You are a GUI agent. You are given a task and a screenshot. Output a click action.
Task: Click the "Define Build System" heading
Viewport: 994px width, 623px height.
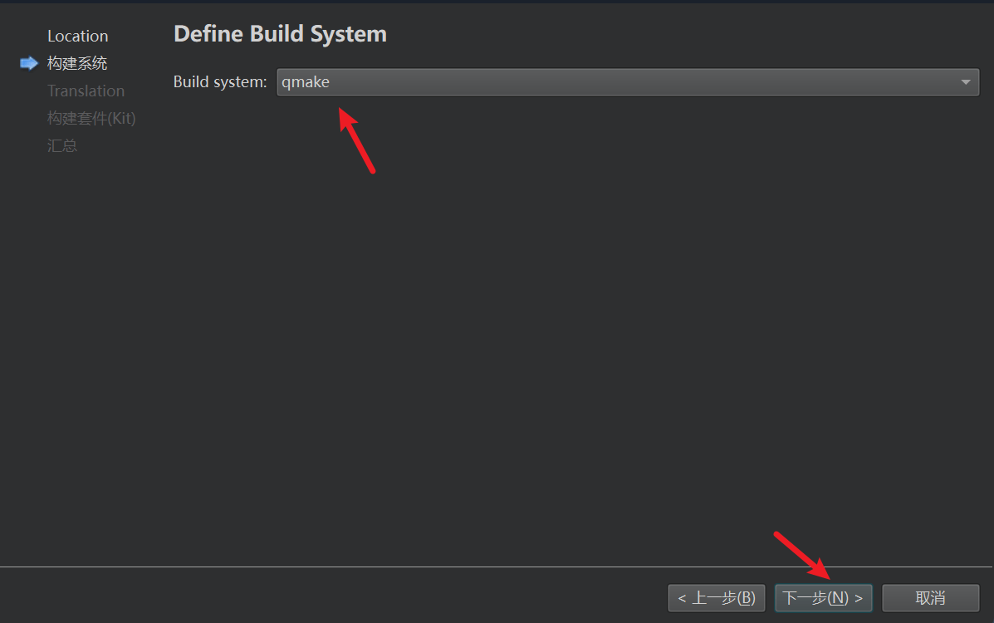tap(280, 33)
